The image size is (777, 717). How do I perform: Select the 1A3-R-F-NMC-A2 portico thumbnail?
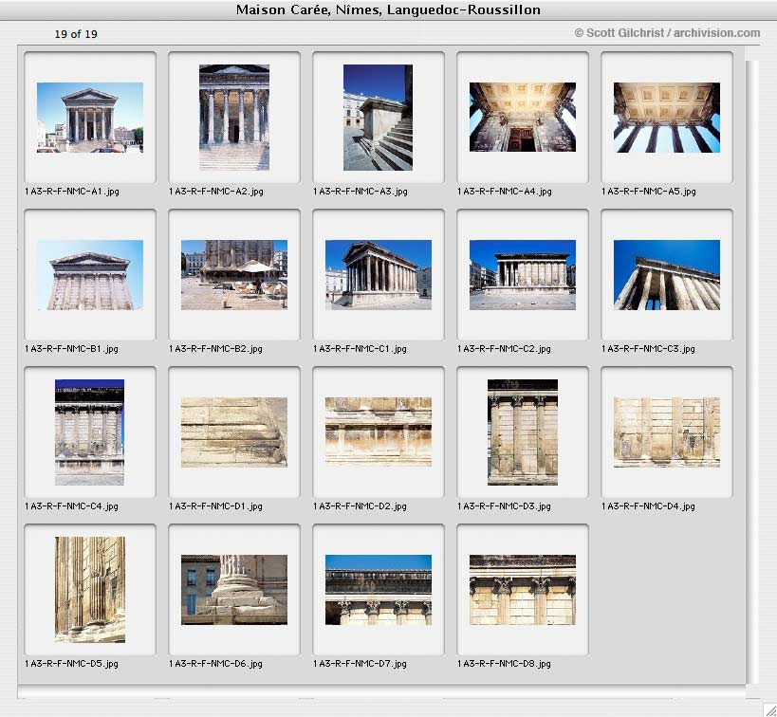coord(234,118)
